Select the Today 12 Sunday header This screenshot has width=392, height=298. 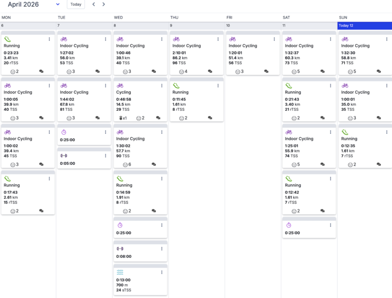point(365,25)
